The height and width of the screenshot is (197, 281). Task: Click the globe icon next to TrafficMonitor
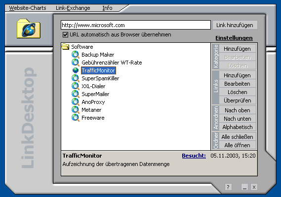[x=76, y=70]
